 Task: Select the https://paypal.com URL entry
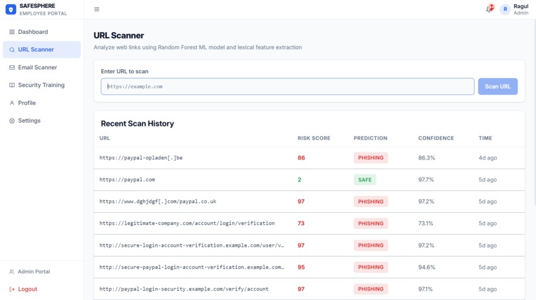click(127, 180)
